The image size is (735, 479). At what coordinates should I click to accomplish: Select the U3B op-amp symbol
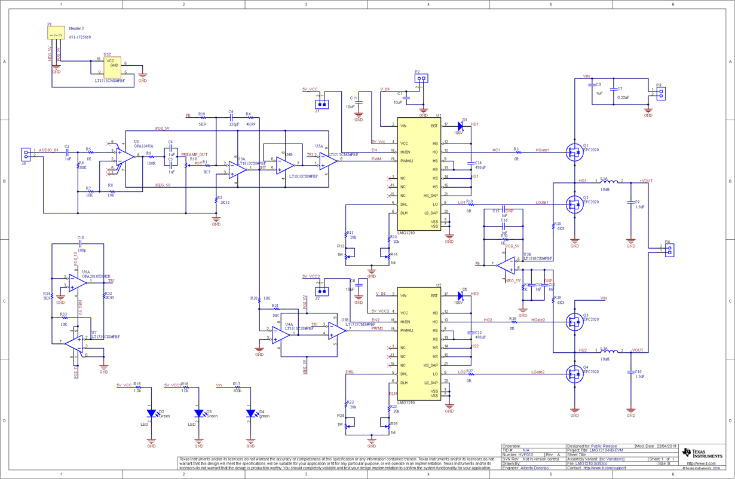click(x=506, y=265)
